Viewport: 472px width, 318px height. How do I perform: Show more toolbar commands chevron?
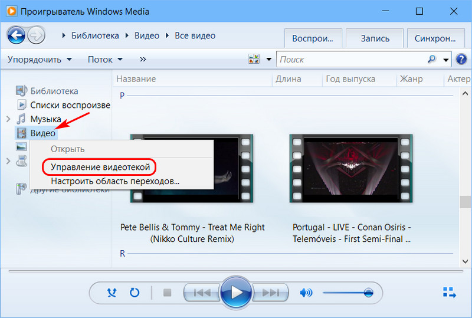point(143,60)
